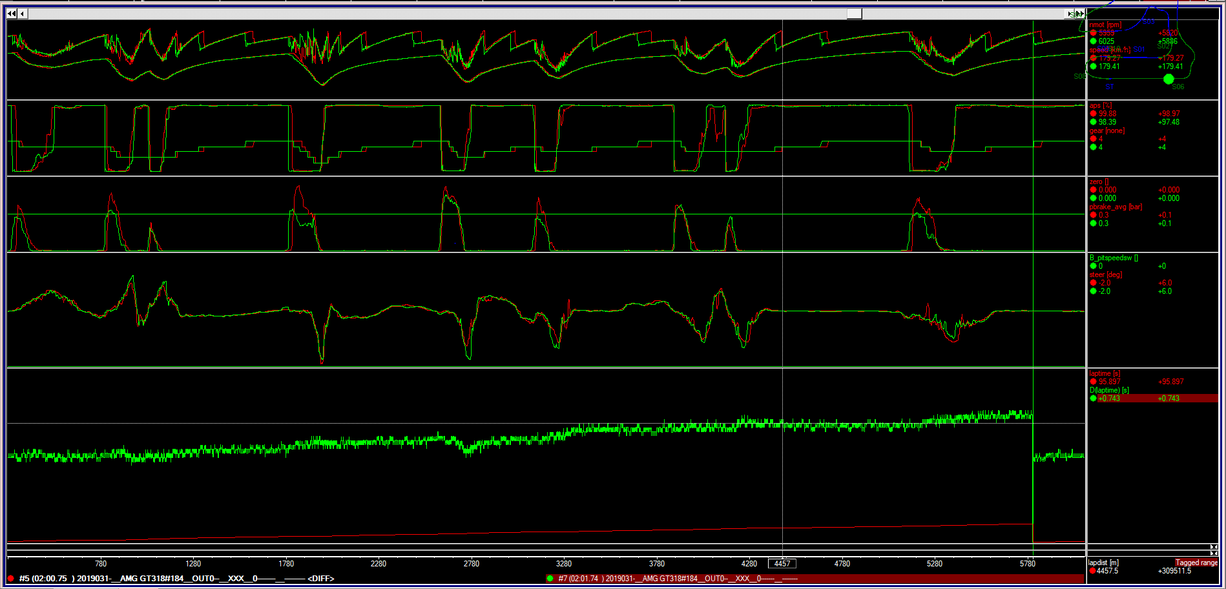Click axis tick label 5780
The image size is (1226, 589).
point(1028,564)
